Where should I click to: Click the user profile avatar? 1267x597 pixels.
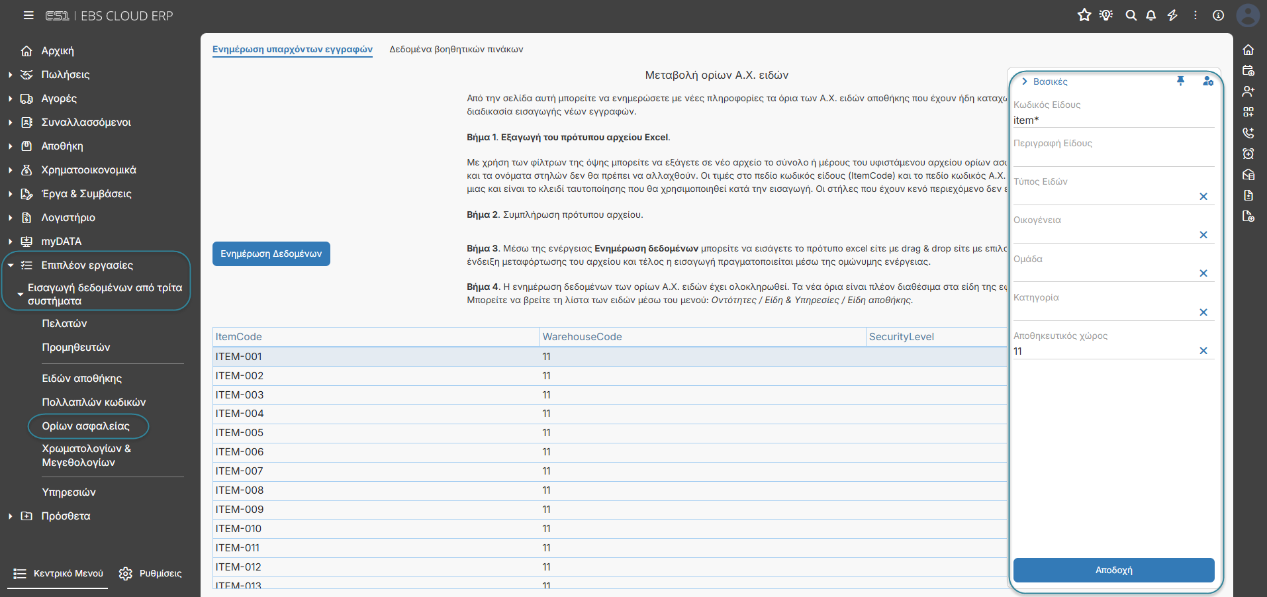(1248, 15)
